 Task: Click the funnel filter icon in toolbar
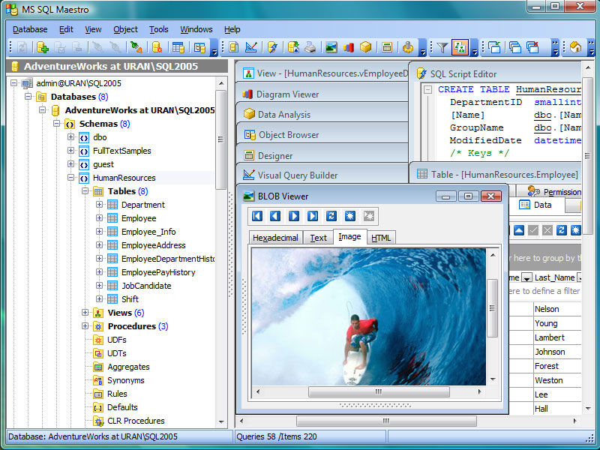(x=442, y=47)
